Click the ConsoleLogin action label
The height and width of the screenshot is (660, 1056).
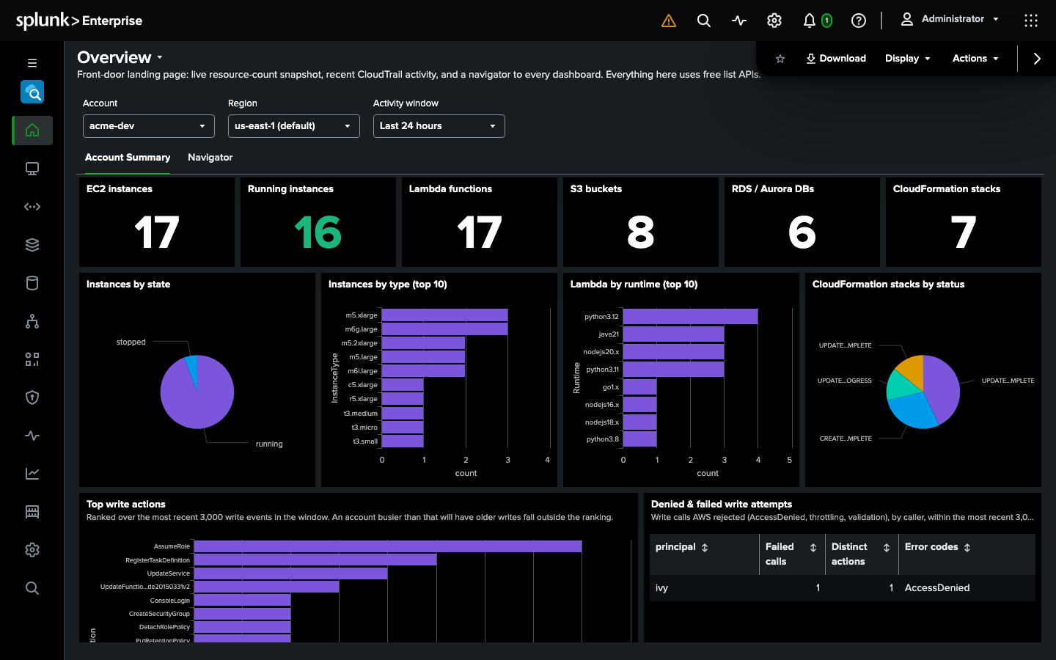pyautogui.click(x=169, y=601)
